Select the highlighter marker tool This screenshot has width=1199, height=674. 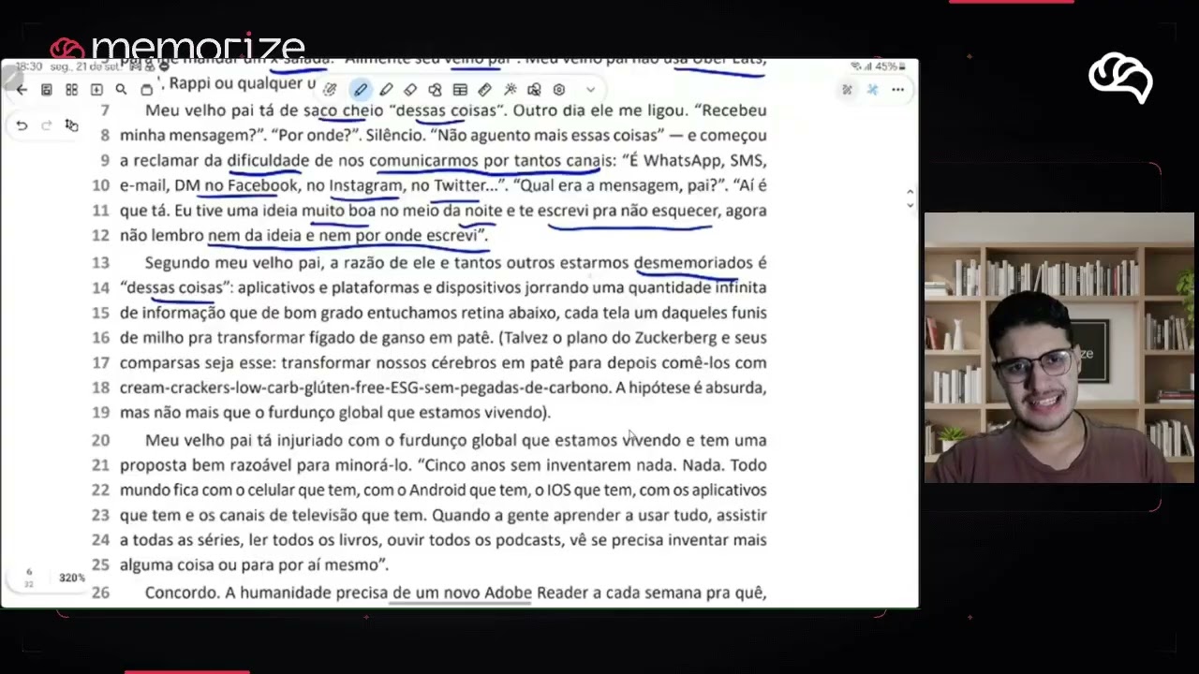coord(386,90)
